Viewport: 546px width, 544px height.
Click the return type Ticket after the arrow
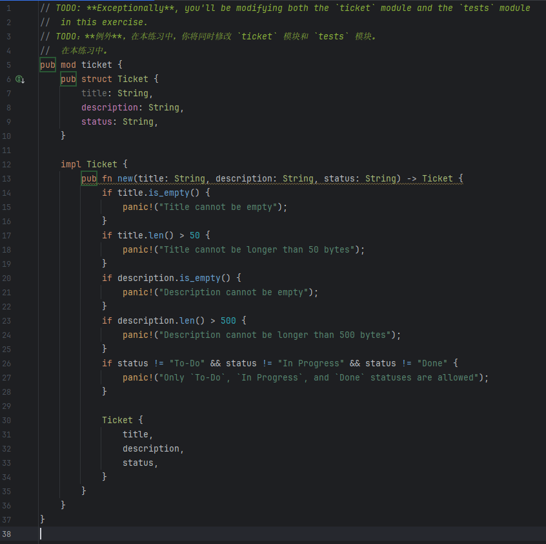coord(437,178)
